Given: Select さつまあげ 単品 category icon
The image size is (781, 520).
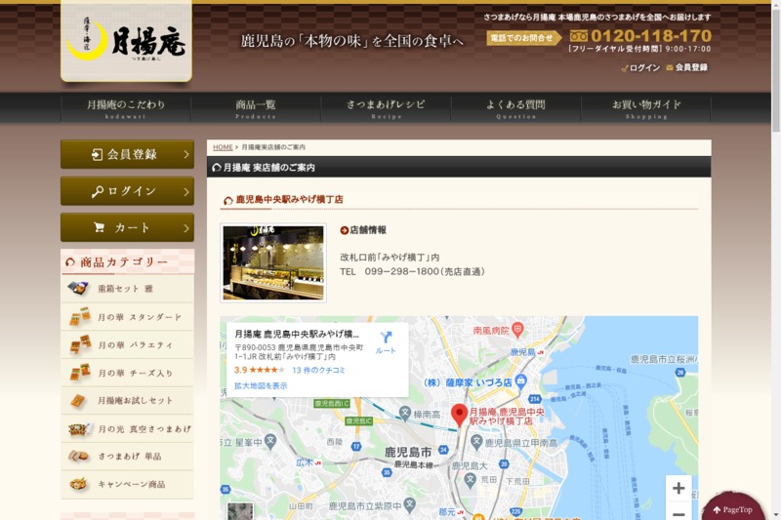Looking at the screenshot, I should coord(78,456).
